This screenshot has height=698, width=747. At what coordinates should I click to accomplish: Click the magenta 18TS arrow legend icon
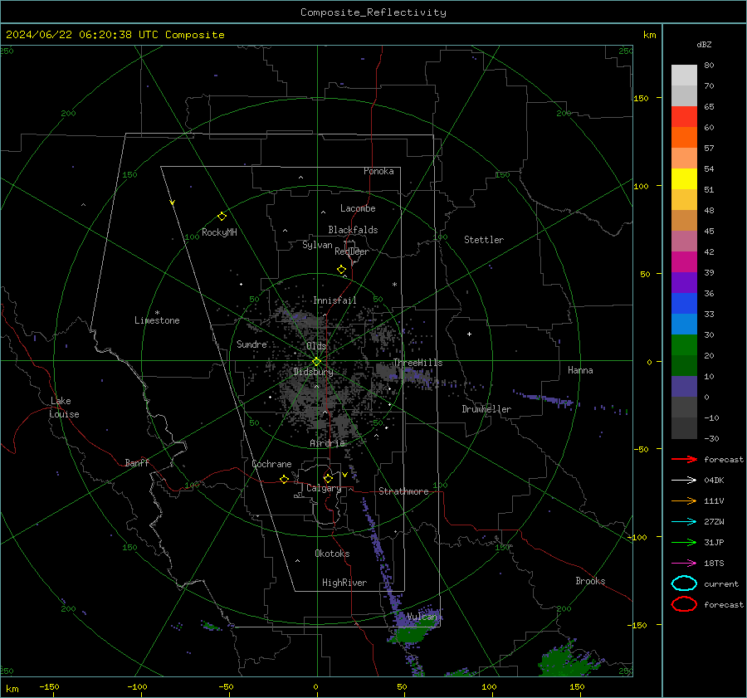click(x=684, y=564)
